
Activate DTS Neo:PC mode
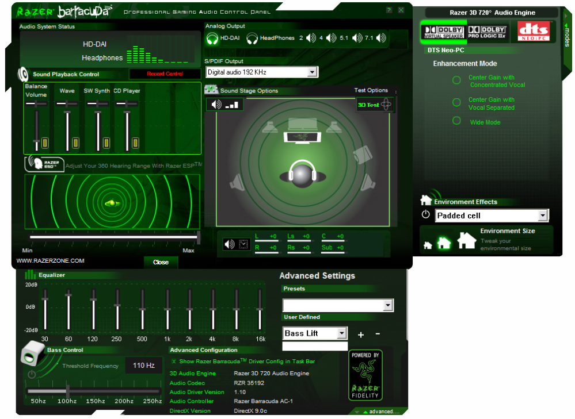pos(533,31)
